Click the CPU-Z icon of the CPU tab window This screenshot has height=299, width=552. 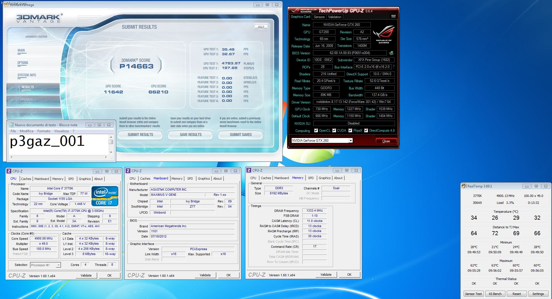pyautogui.click(x=9, y=171)
